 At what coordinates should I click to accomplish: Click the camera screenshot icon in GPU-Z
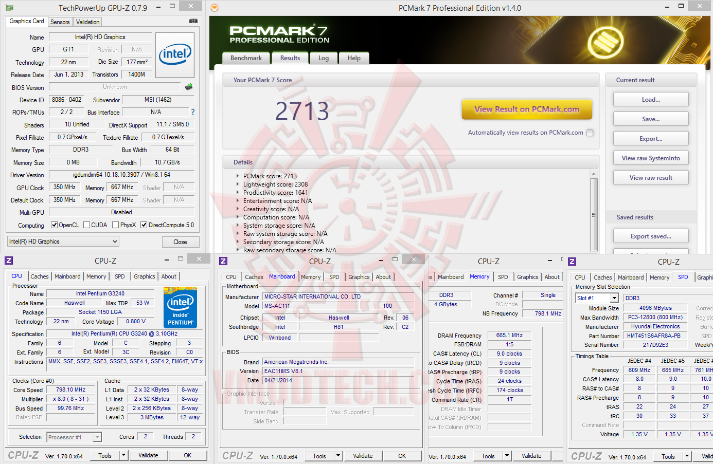tap(193, 21)
